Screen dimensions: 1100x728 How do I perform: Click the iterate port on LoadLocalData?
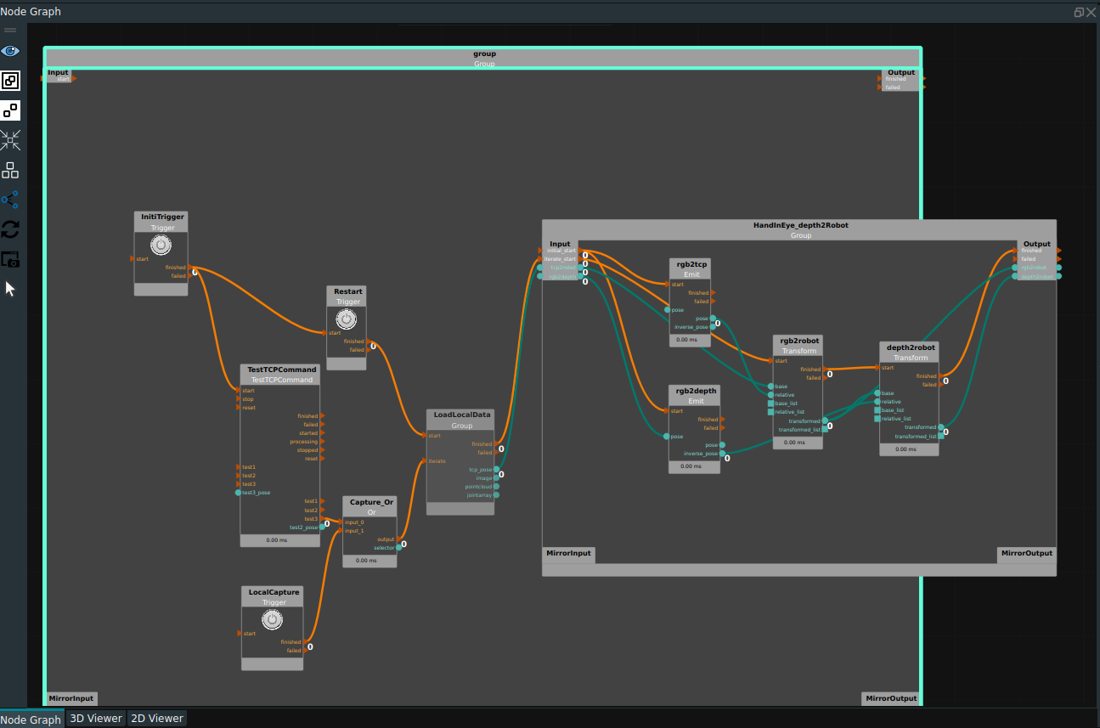tap(425, 461)
